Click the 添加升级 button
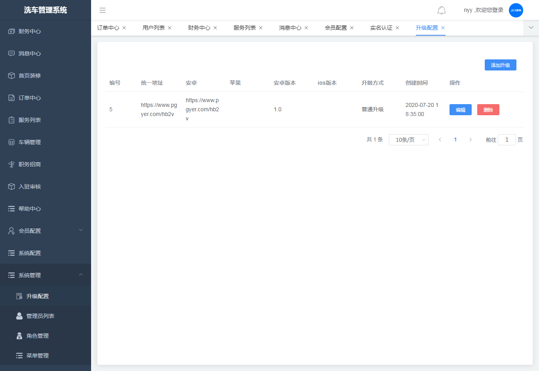Viewport: 539px width, 371px height. (500, 65)
